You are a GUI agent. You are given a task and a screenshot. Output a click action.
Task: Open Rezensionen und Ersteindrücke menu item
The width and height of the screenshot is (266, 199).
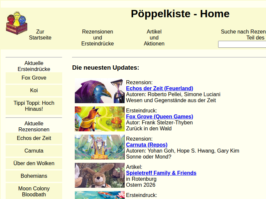click(97, 38)
